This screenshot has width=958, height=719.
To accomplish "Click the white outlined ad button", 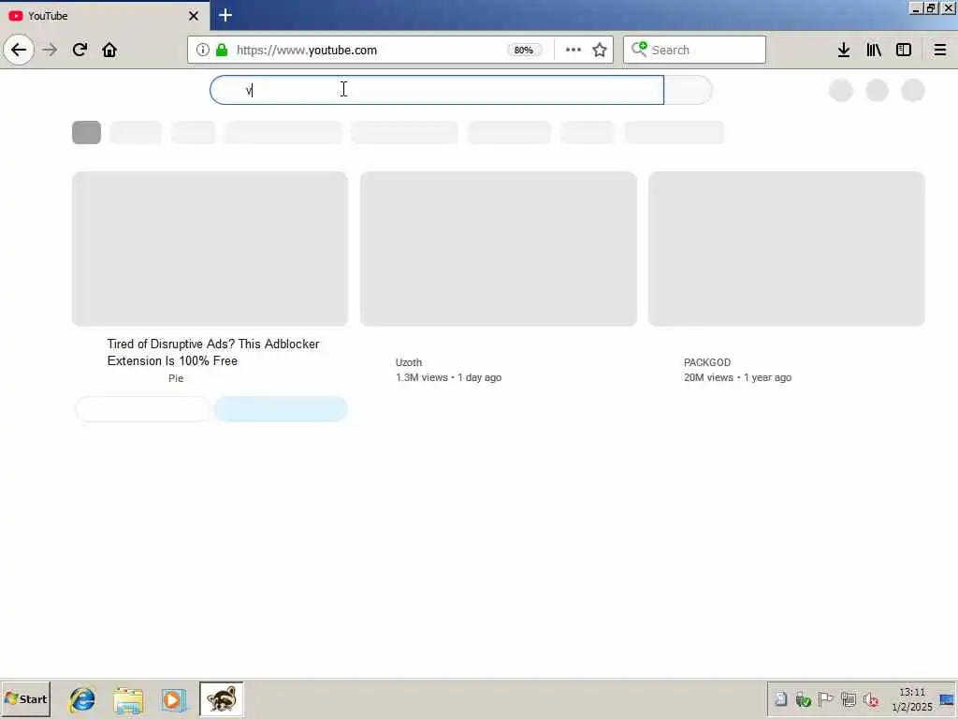I will click(x=142, y=409).
